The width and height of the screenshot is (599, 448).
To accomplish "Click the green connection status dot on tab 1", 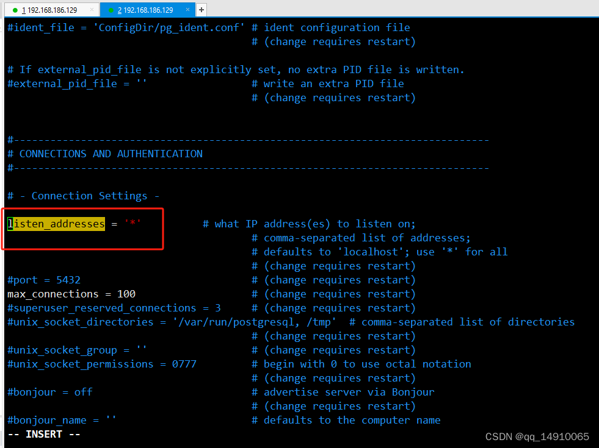I will point(15,10).
